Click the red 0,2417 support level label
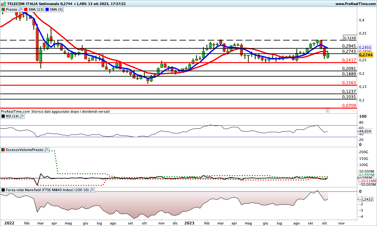The height and width of the screenshot is (226, 377). (349, 60)
